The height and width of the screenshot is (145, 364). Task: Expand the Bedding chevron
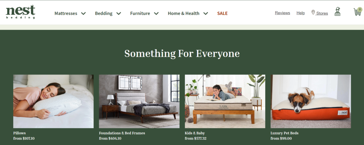click(x=119, y=13)
